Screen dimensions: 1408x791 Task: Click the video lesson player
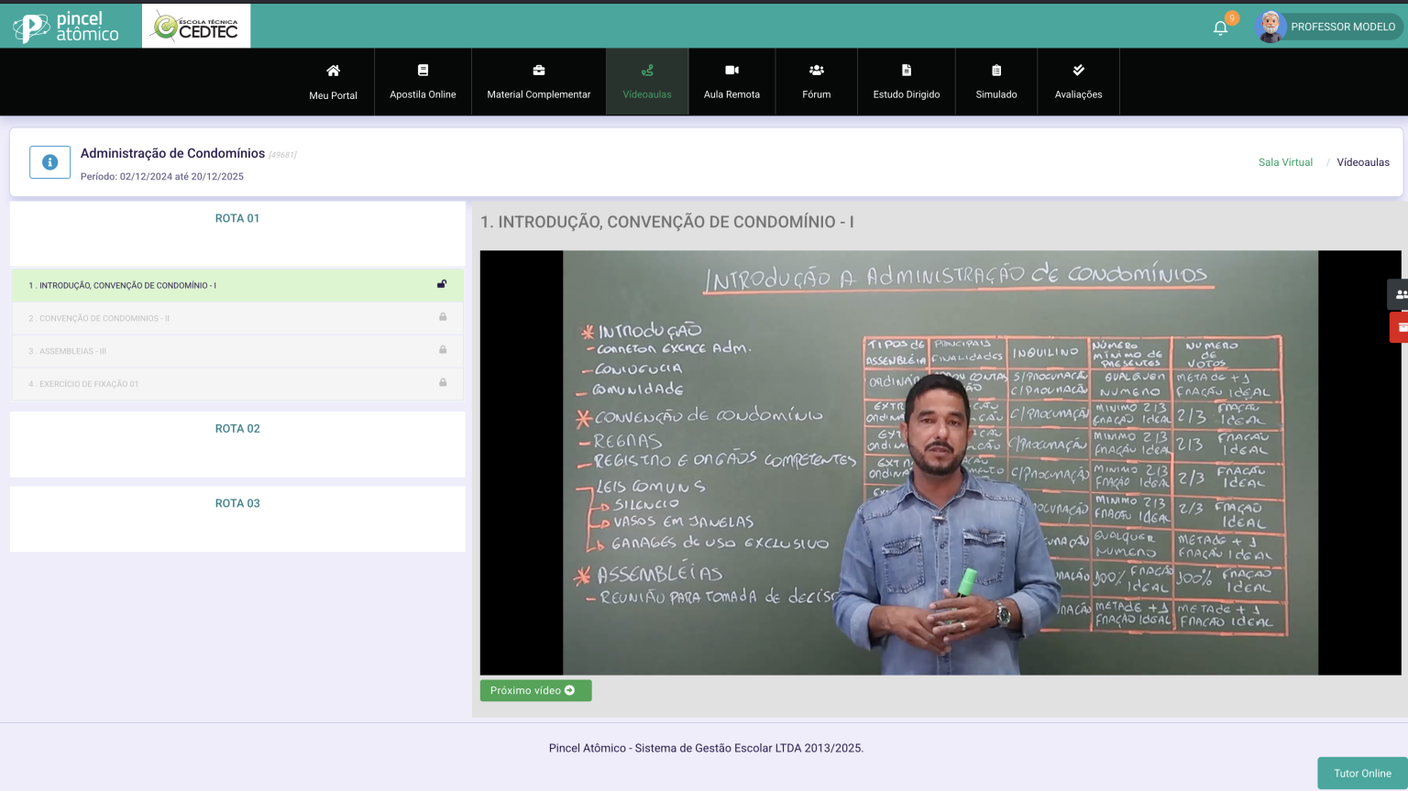[940, 463]
